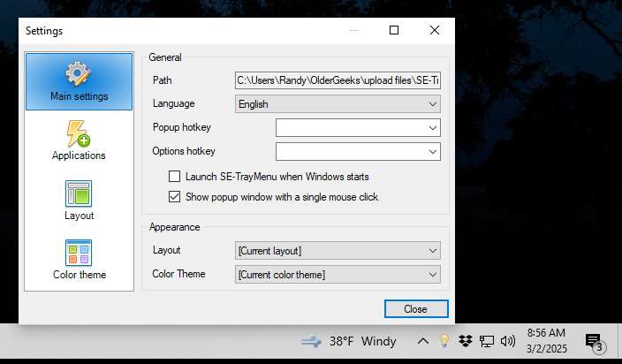The height and width of the screenshot is (364, 622).
Task: Click the Show desktop strip at taskbar edge
Action: (x=619, y=341)
